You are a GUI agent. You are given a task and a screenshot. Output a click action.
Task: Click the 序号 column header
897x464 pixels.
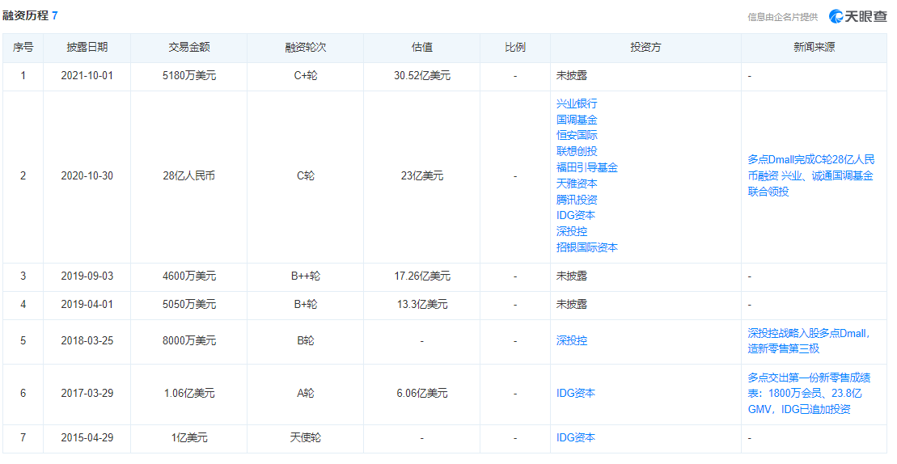[23, 48]
